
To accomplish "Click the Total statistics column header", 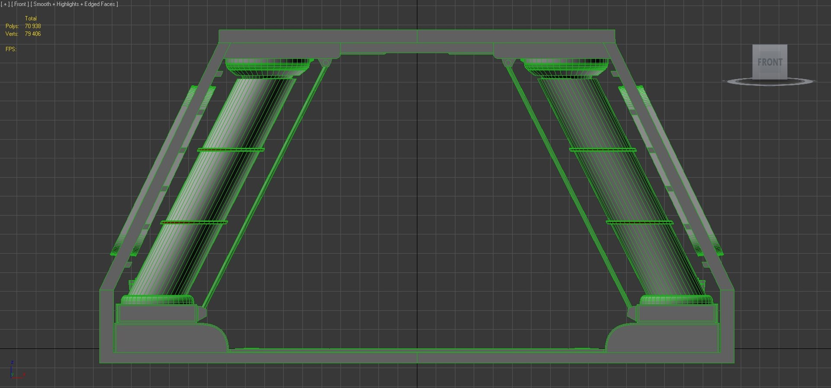I will pos(31,19).
